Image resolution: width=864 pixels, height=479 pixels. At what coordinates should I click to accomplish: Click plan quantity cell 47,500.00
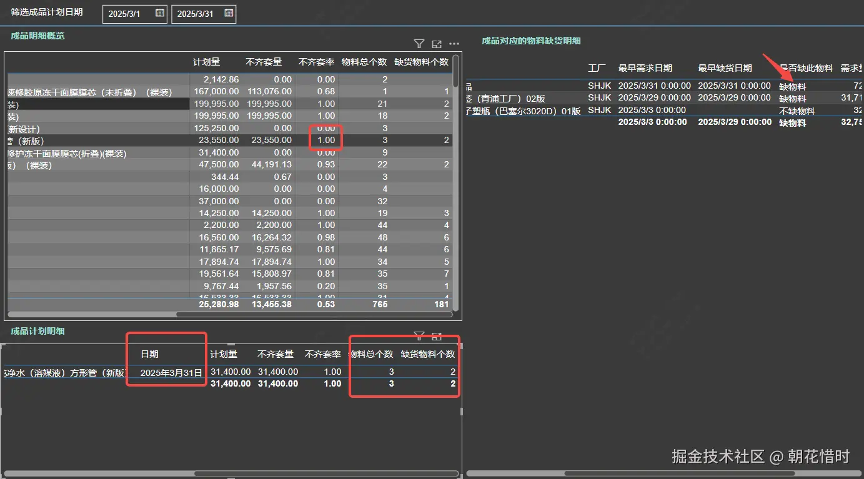coord(219,165)
